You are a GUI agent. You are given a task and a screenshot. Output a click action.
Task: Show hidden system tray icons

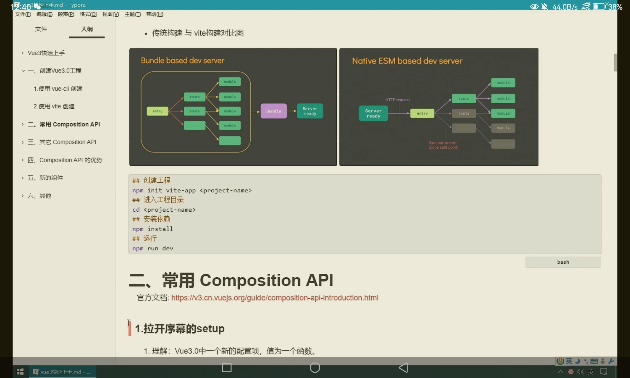point(561,372)
